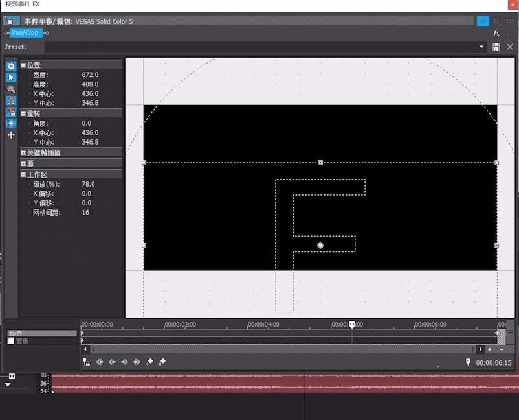The height and width of the screenshot is (420, 519).
Task: Click the top-right crop corner handle
Action: point(497,163)
